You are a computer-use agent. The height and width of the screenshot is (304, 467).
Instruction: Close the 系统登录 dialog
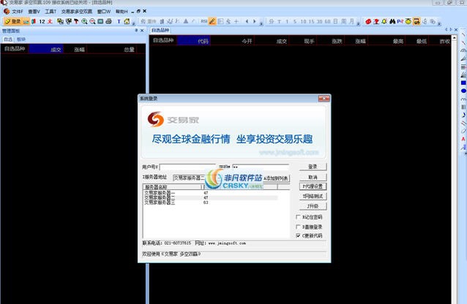324,98
